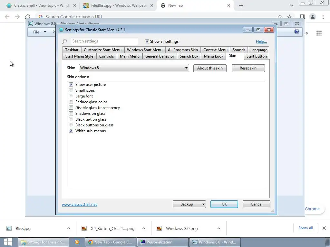Open the Windows Start button
Image resolution: width=330 pixels, height=247 pixels.
point(8,242)
